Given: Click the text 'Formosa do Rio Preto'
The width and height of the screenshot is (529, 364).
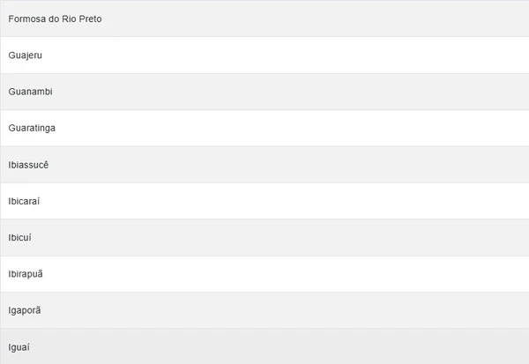Looking at the screenshot, I should click(55, 19).
